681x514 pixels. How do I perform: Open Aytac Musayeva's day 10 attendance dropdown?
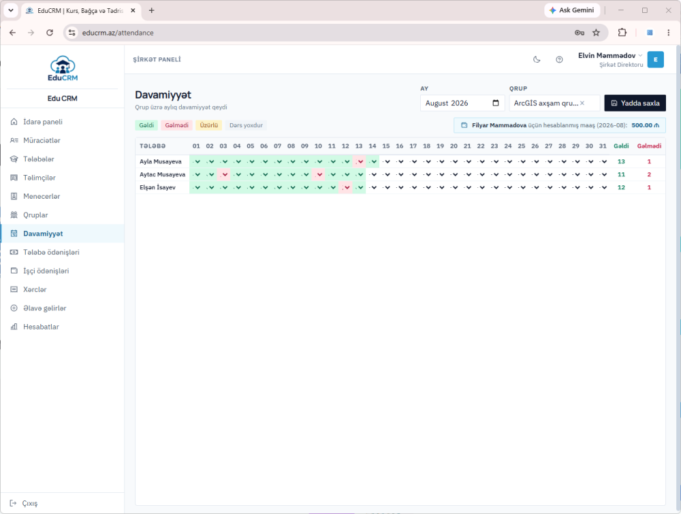coord(318,174)
